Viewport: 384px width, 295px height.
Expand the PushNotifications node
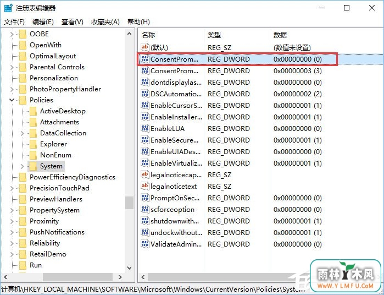(12, 232)
